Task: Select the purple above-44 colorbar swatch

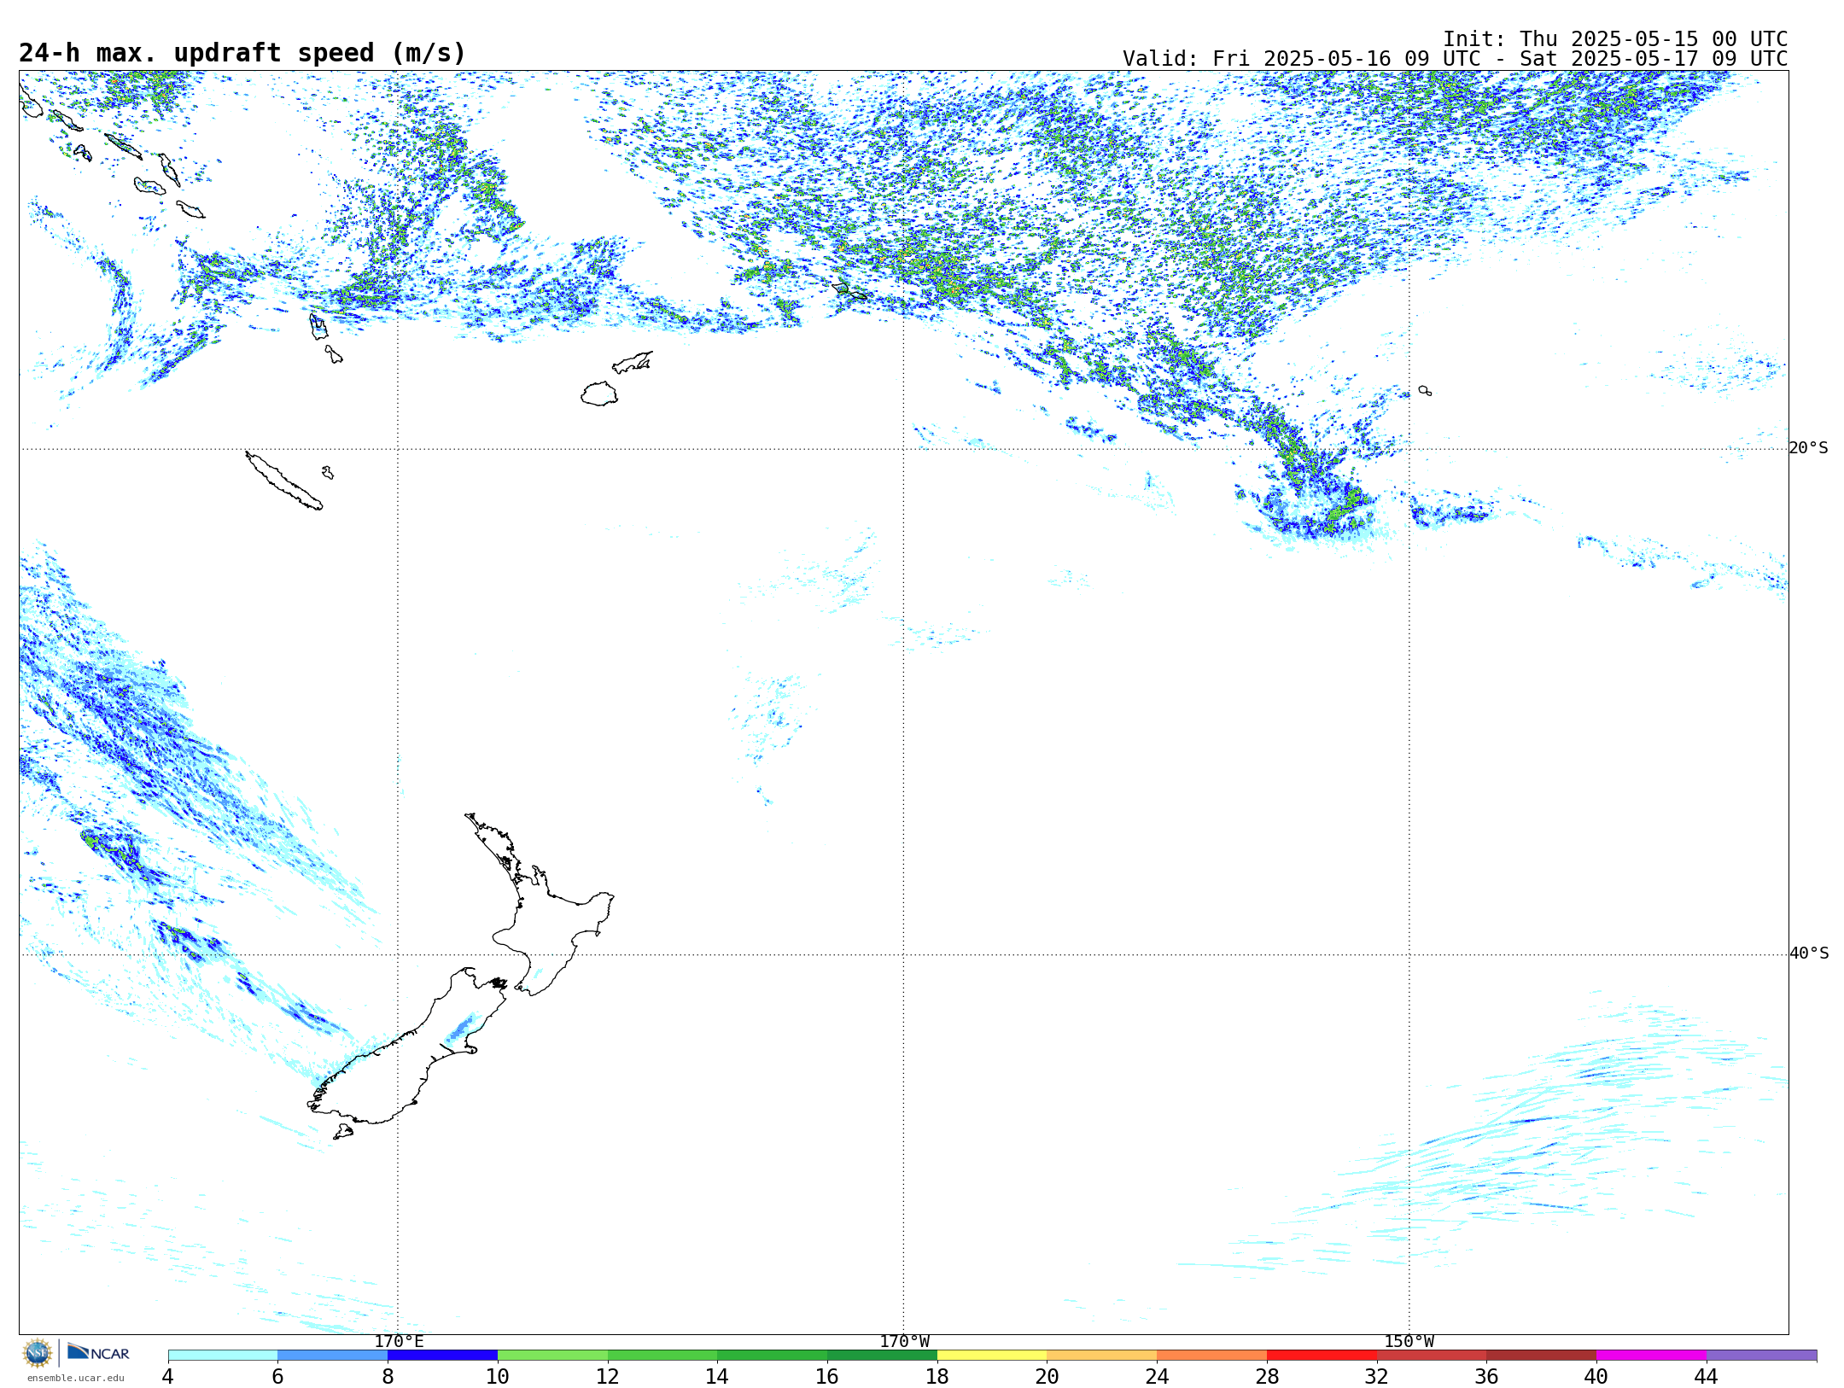Action: (x=1761, y=1356)
